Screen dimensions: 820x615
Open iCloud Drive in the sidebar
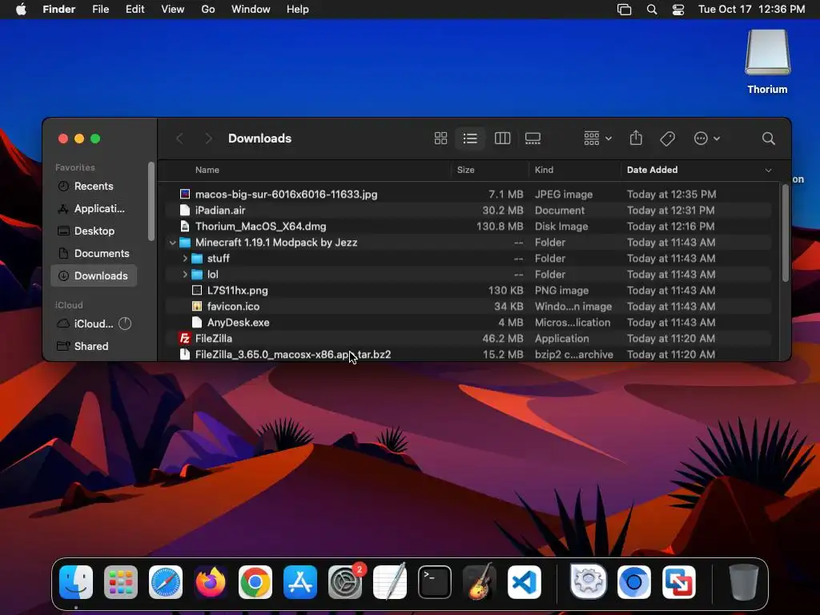(x=86, y=324)
